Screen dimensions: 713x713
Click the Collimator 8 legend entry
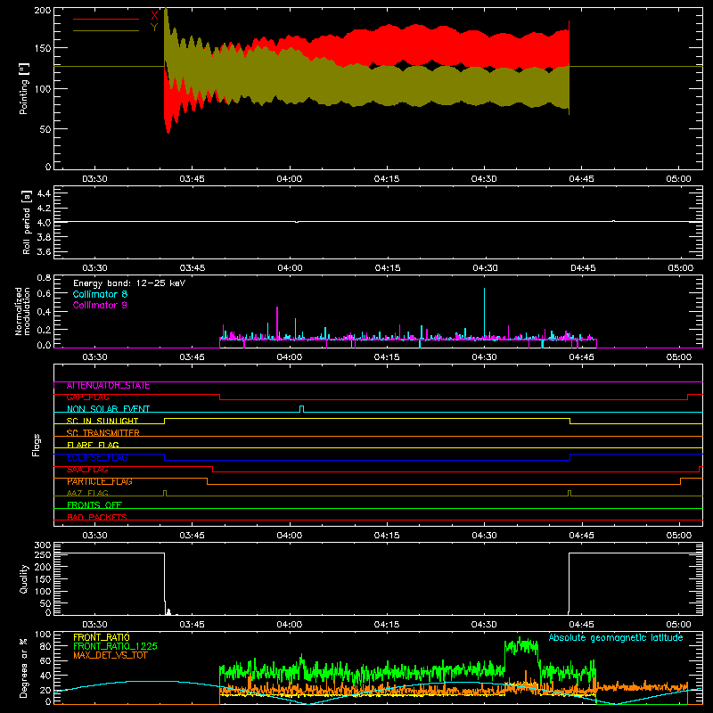click(100, 294)
